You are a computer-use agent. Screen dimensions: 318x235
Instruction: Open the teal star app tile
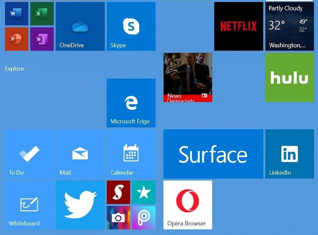(x=144, y=192)
